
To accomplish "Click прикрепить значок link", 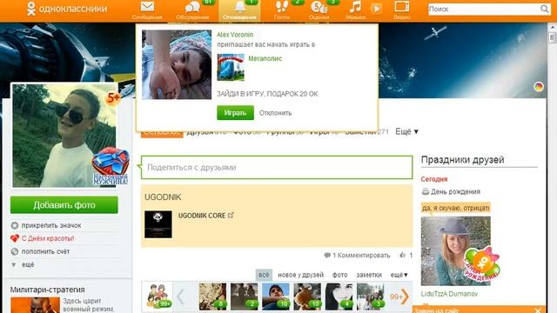I will (51, 225).
